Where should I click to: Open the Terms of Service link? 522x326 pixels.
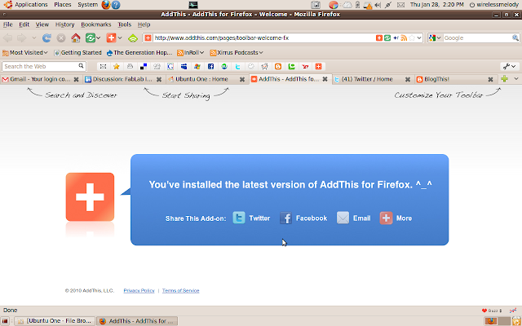tap(181, 290)
